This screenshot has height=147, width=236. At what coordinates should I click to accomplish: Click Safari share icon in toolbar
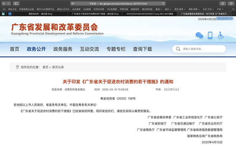click(223, 3)
